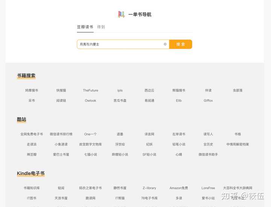Open the Owlook link
Screen dimensions: 271x207
pos(90,100)
